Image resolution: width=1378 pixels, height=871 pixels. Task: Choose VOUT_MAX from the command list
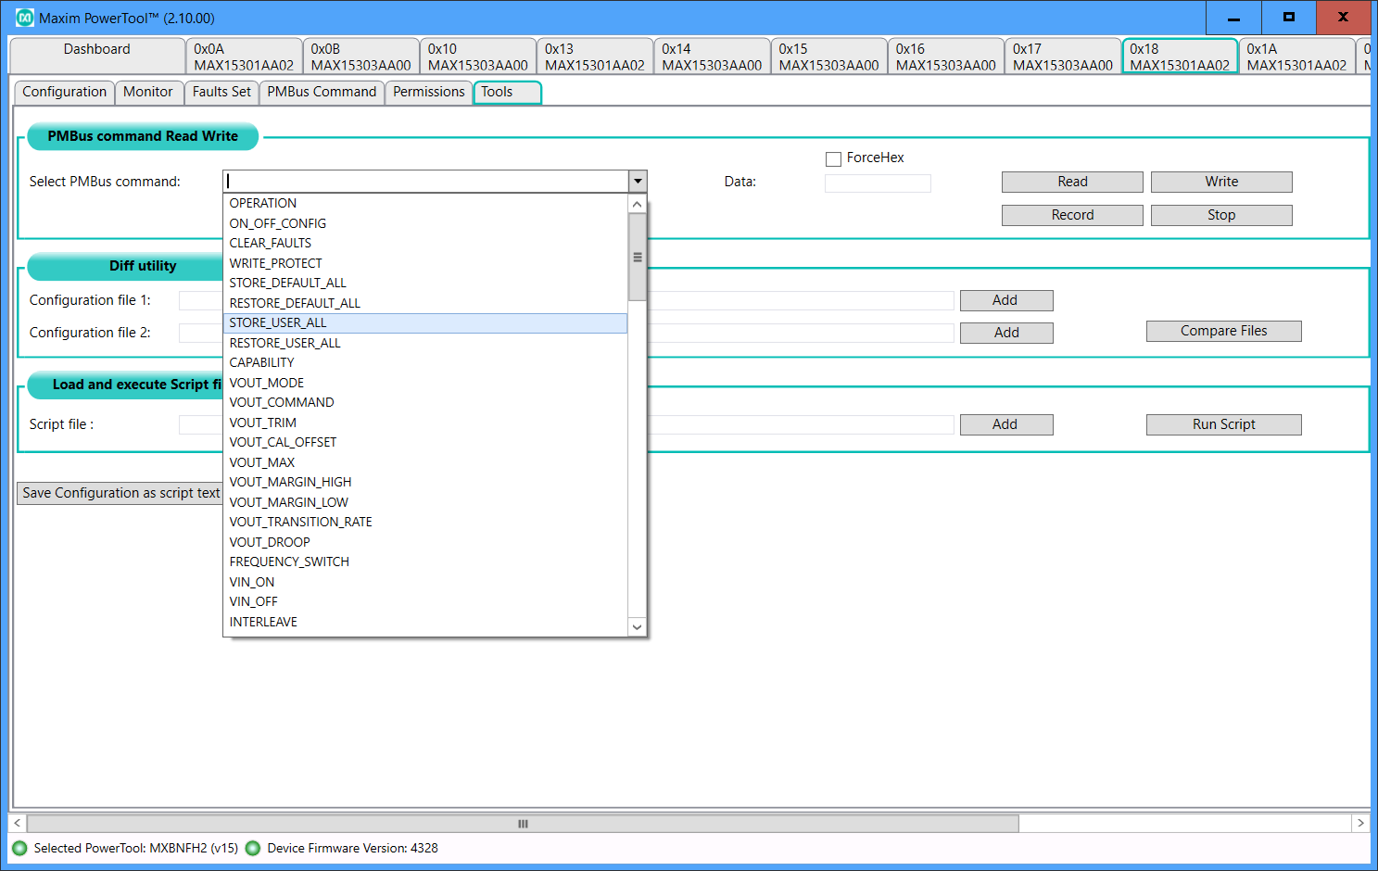(x=425, y=462)
